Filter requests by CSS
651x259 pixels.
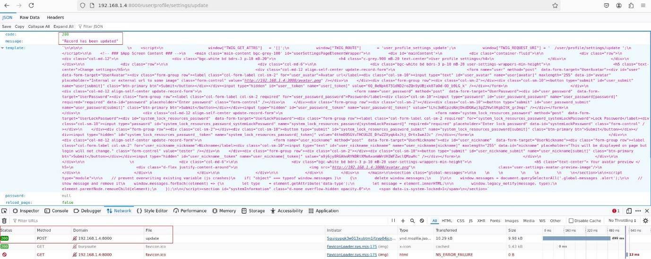point(460,221)
